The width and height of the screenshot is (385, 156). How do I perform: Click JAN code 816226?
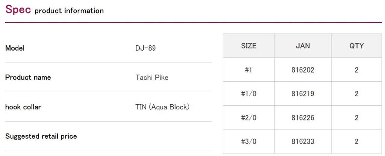coord(303,118)
